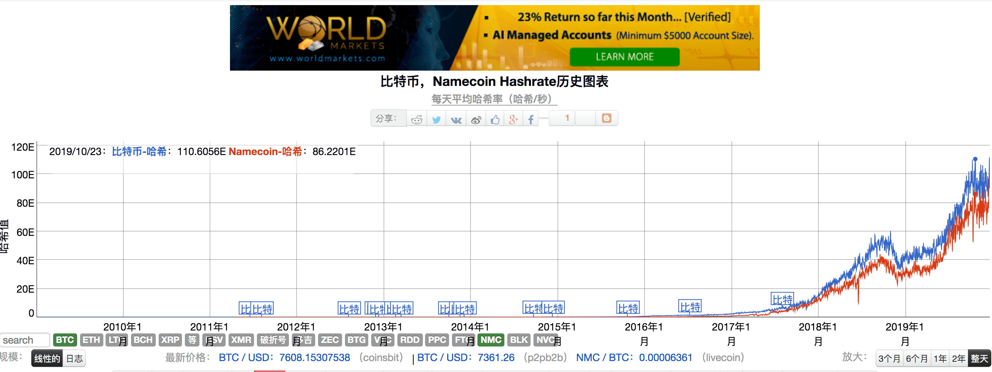Open the NMC / BTC livecoin price link
Screen dimensions: 992x372
(x=634, y=357)
